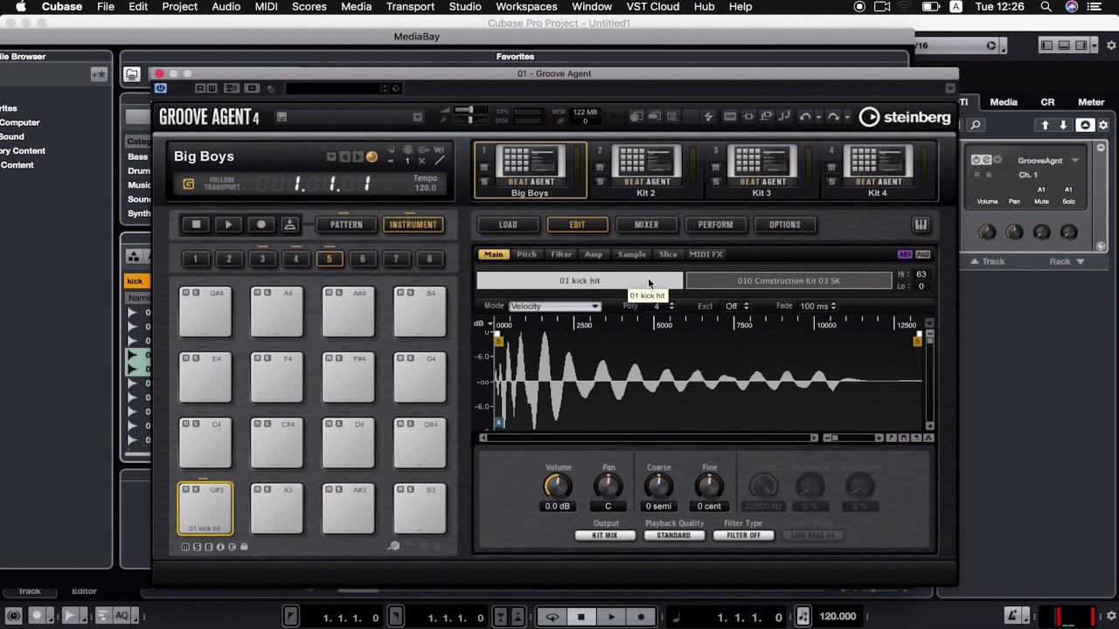Click the LOAD button
The width and height of the screenshot is (1119, 629).
point(508,225)
